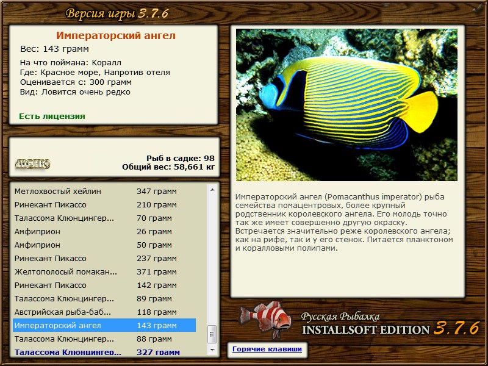
Task: Click Оценивается с: 300 грамм line
Action: point(76,82)
